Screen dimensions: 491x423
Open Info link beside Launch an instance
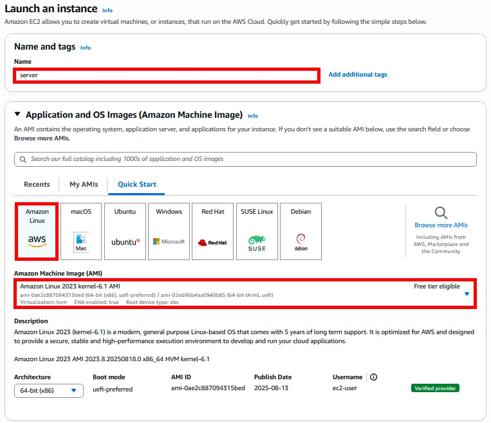point(107,10)
